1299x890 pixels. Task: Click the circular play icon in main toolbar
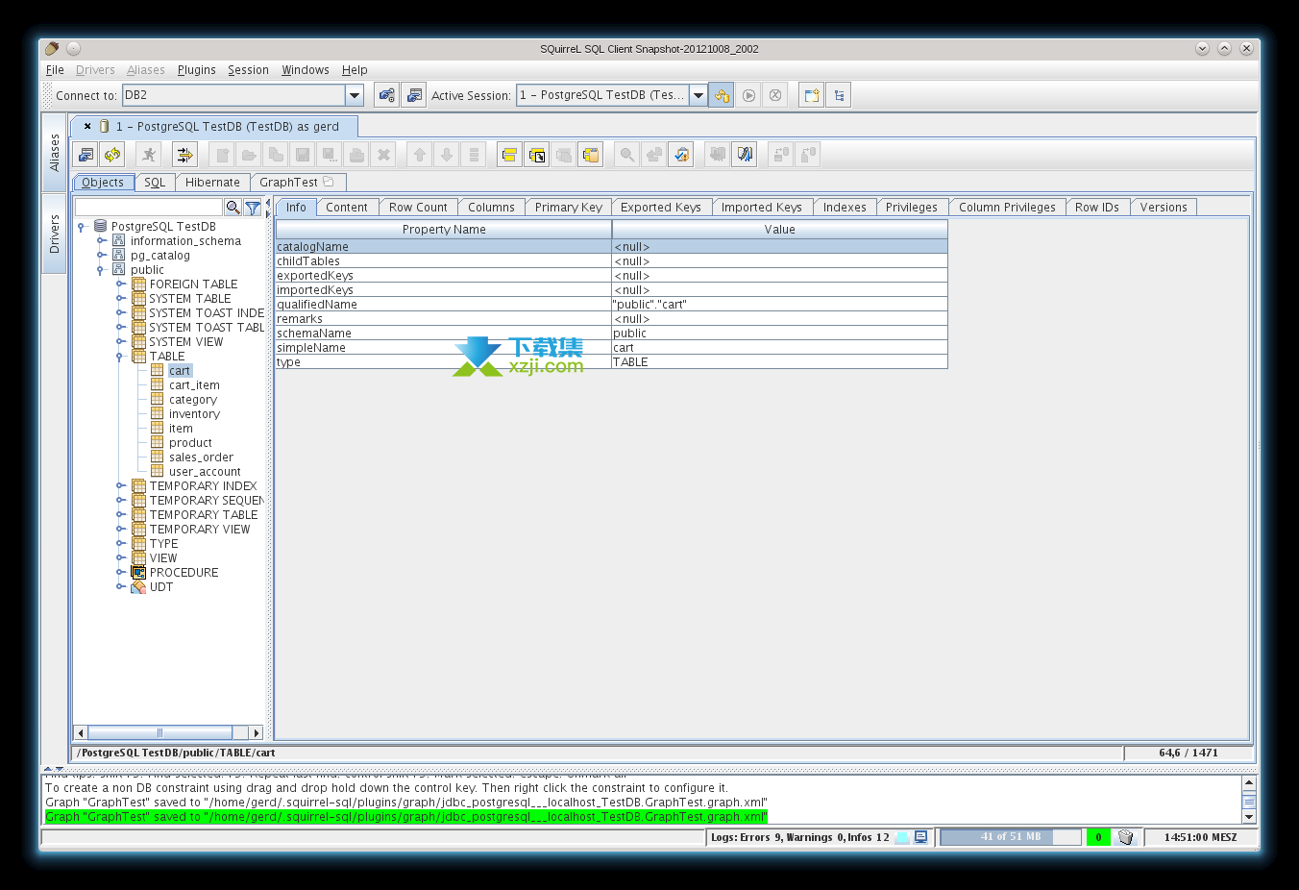click(748, 95)
